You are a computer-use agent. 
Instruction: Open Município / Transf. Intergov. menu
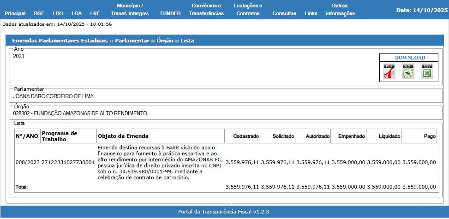click(x=130, y=10)
